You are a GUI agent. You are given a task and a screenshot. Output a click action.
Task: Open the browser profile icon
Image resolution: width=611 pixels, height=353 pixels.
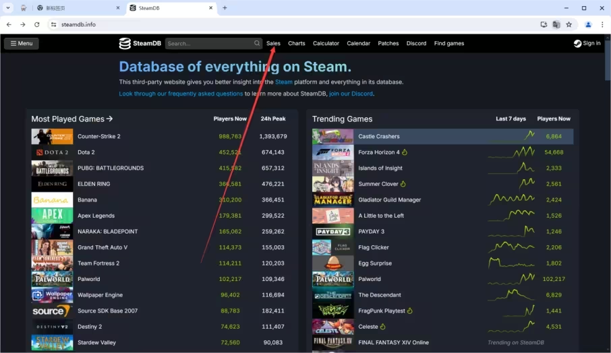(x=588, y=24)
